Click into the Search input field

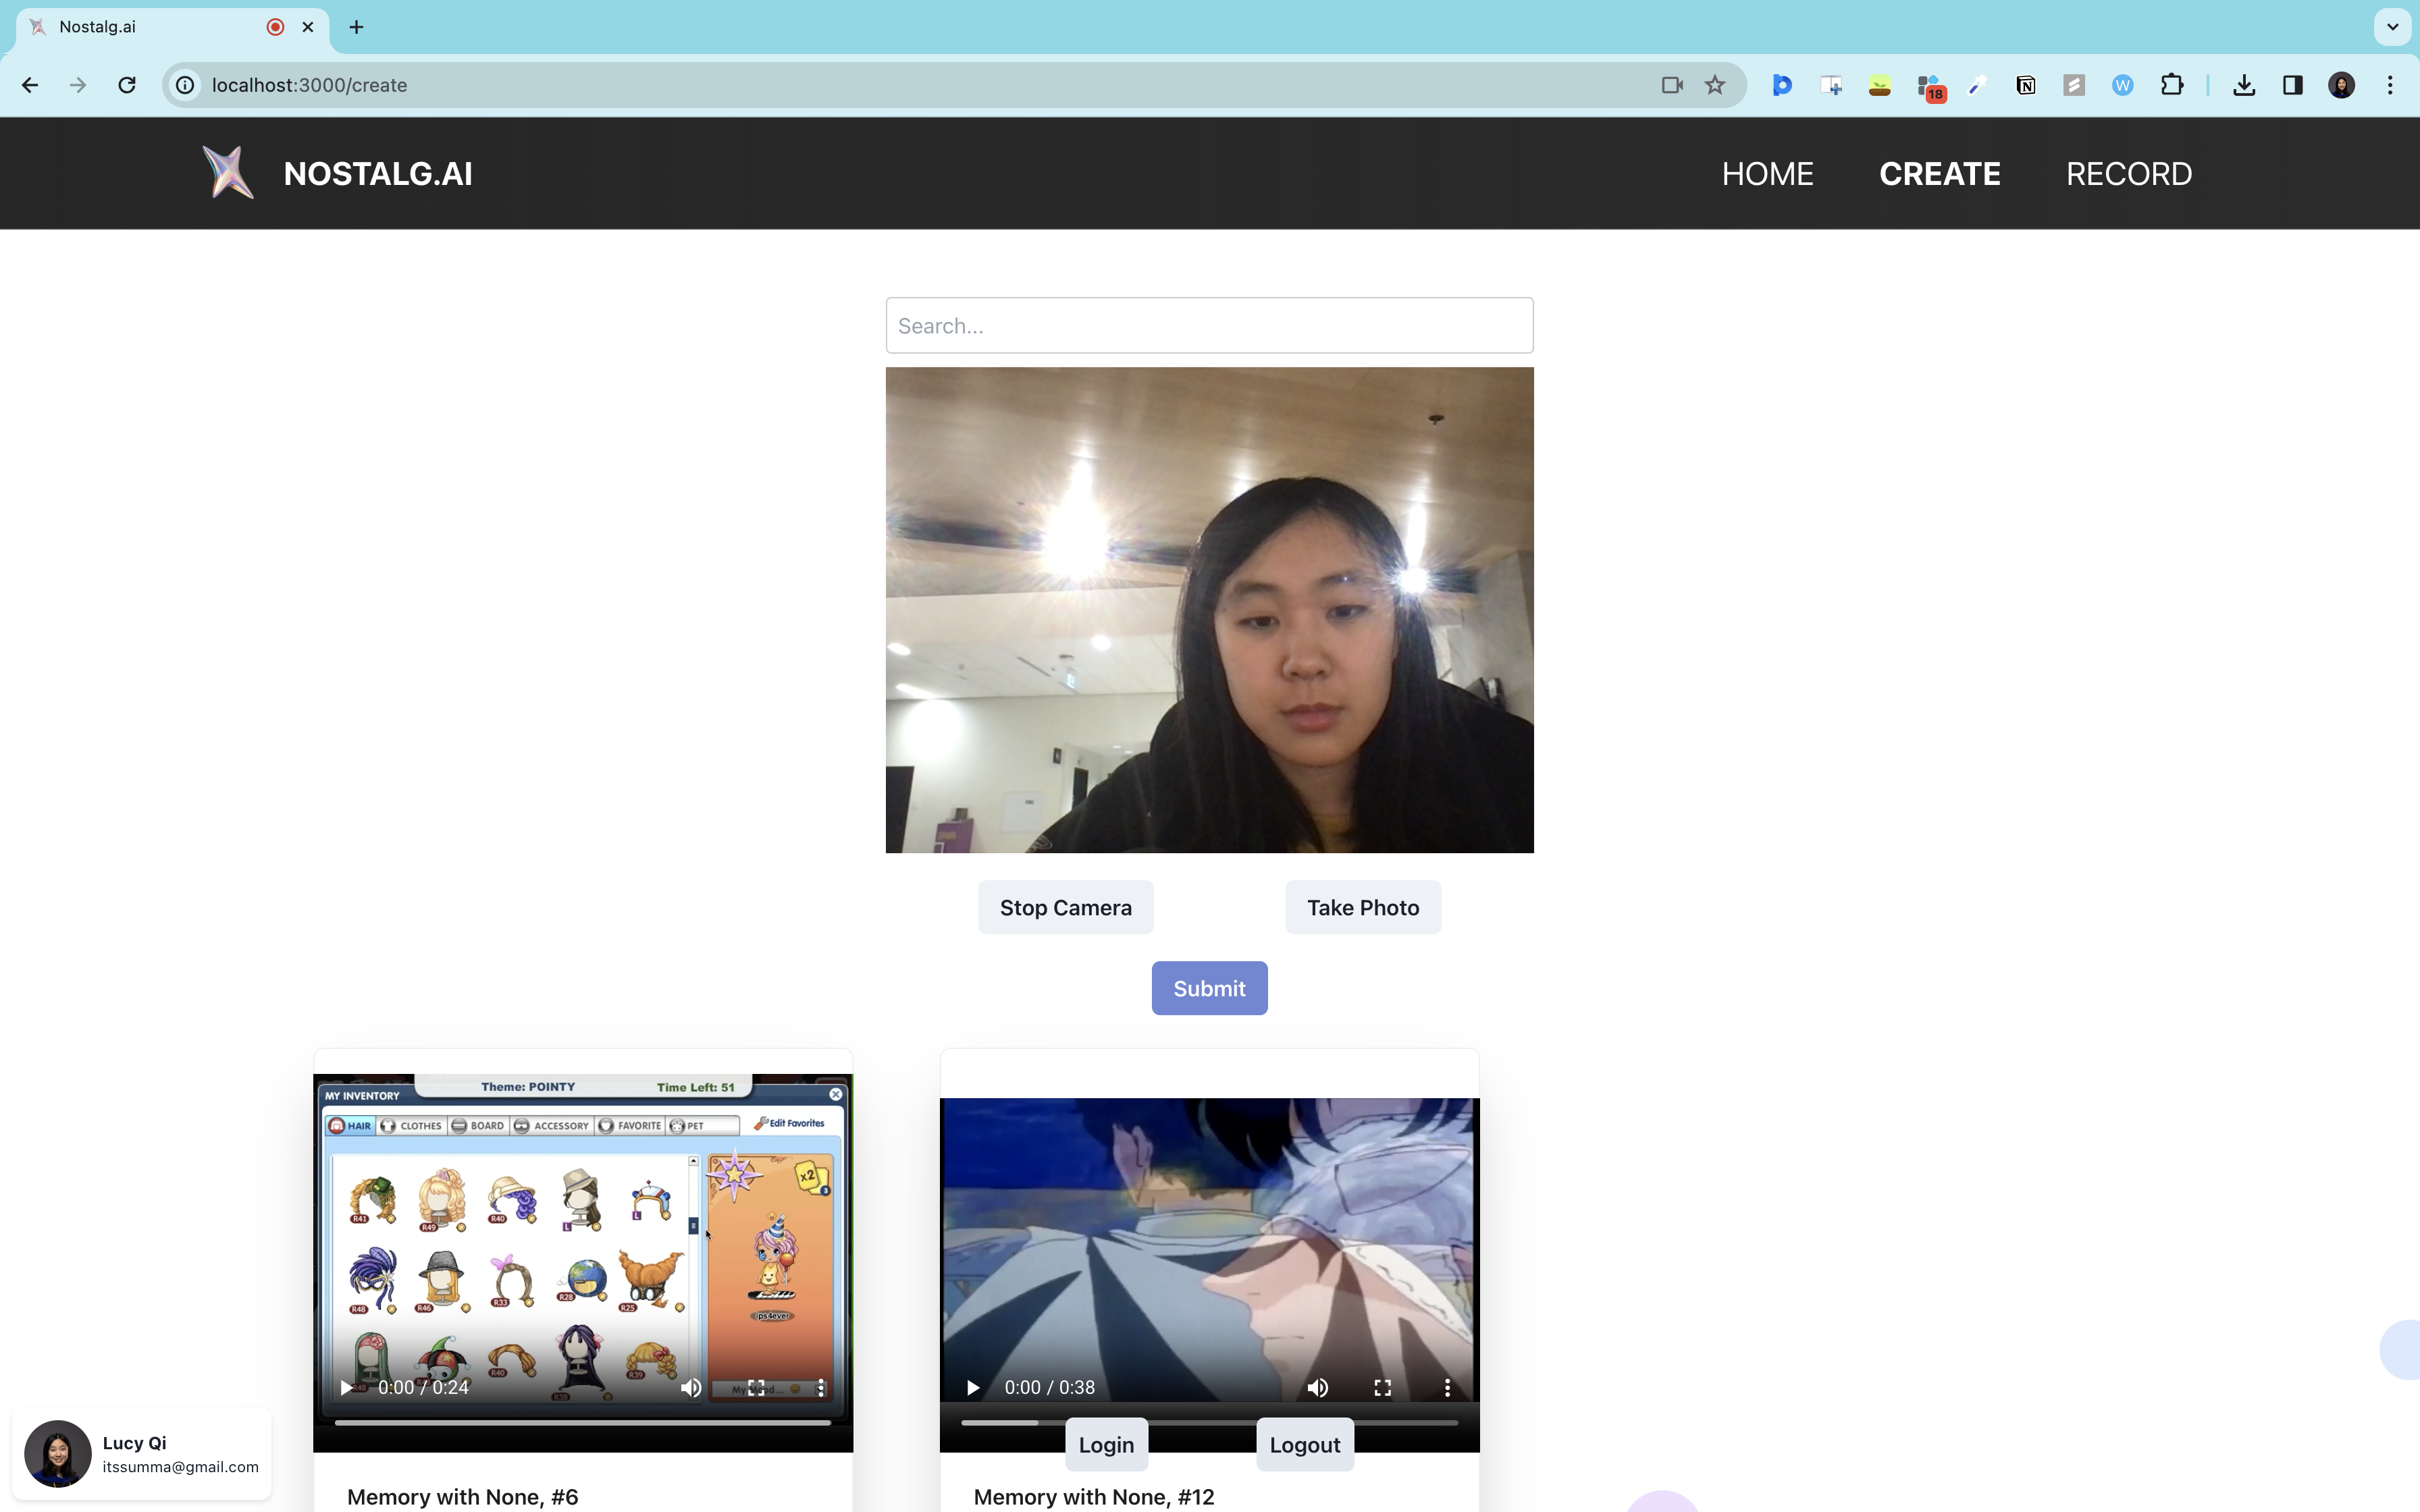[1209, 326]
